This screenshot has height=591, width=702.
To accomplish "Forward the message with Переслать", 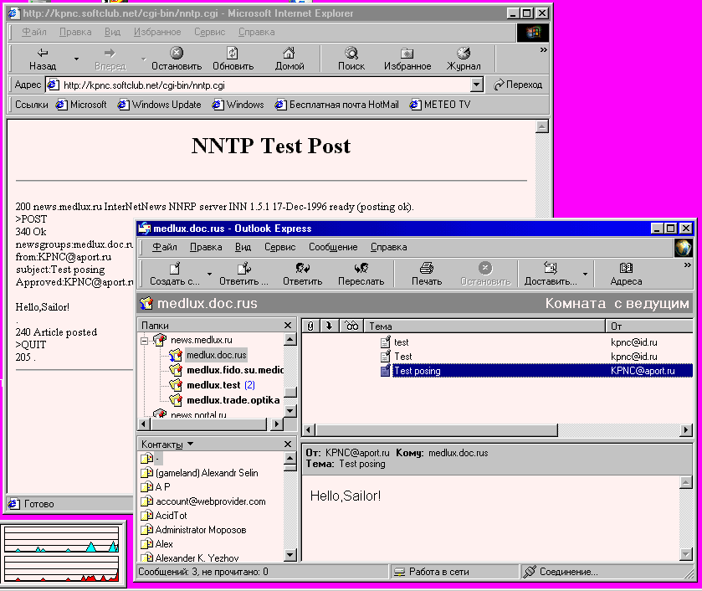I will click(x=361, y=275).
